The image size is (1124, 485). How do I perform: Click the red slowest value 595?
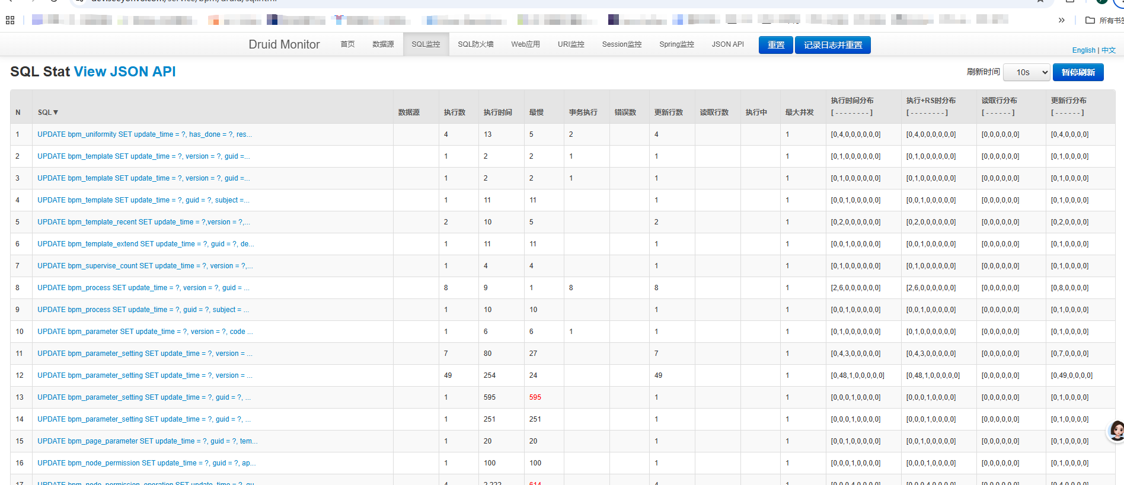click(535, 397)
